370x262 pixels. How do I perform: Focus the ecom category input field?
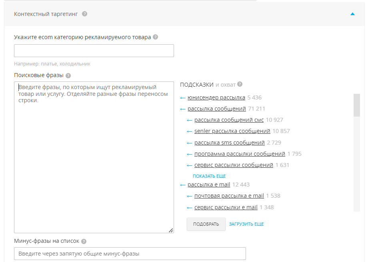pos(94,51)
